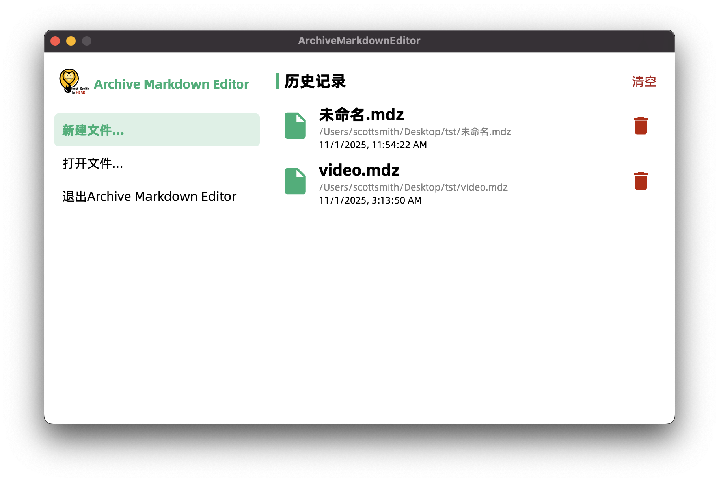Click the green document icon beside video.mdz
Image resolution: width=719 pixels, height=482 pixels.
click(295, 181)
